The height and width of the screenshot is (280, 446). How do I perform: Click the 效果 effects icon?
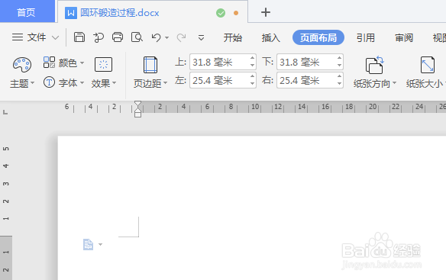click(x=103, y=65)
